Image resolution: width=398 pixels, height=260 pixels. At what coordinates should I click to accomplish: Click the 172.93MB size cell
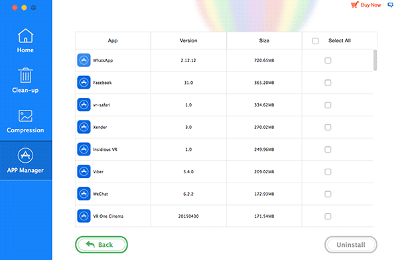pyautogui.click(x=264, y=195)
